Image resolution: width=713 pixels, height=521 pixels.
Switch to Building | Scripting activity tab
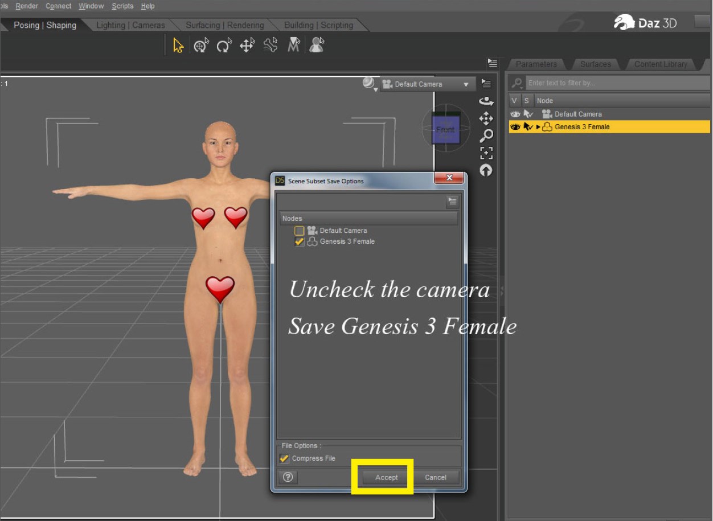[318, 25]
